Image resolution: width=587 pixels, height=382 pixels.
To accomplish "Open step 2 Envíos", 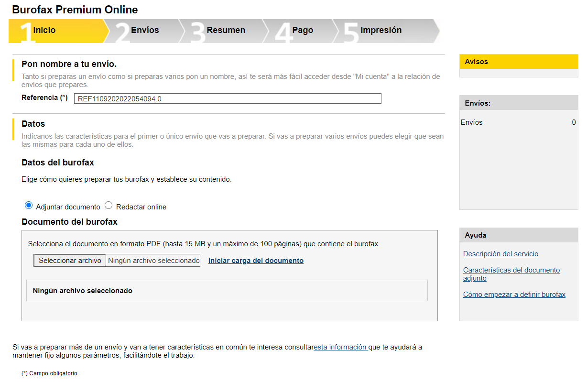I will click(x=144, y=31).
